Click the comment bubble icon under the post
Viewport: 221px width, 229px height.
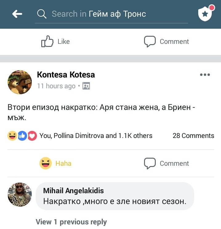click(150, 163)
